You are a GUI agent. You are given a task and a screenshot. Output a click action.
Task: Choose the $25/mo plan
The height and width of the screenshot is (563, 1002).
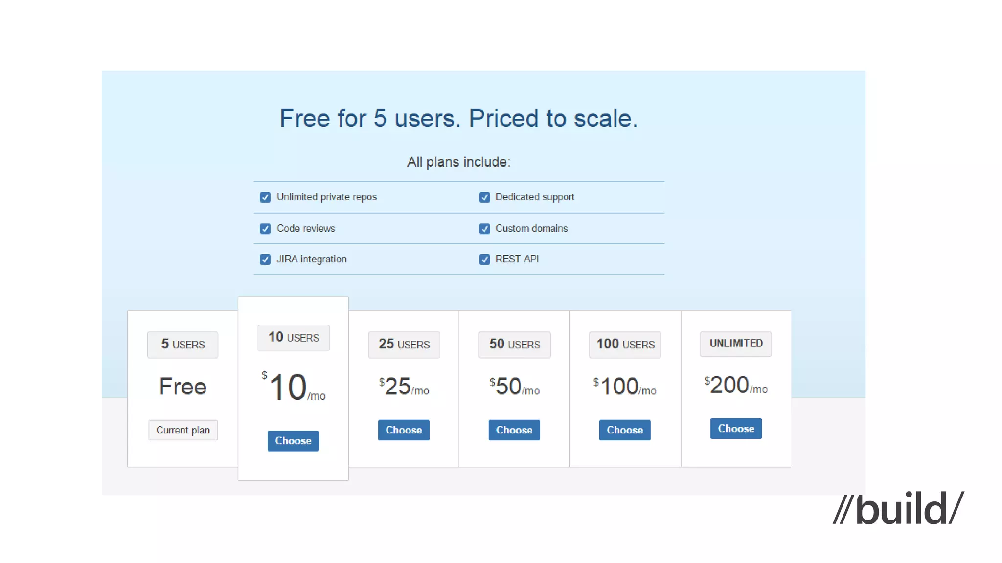pos(404,430)
